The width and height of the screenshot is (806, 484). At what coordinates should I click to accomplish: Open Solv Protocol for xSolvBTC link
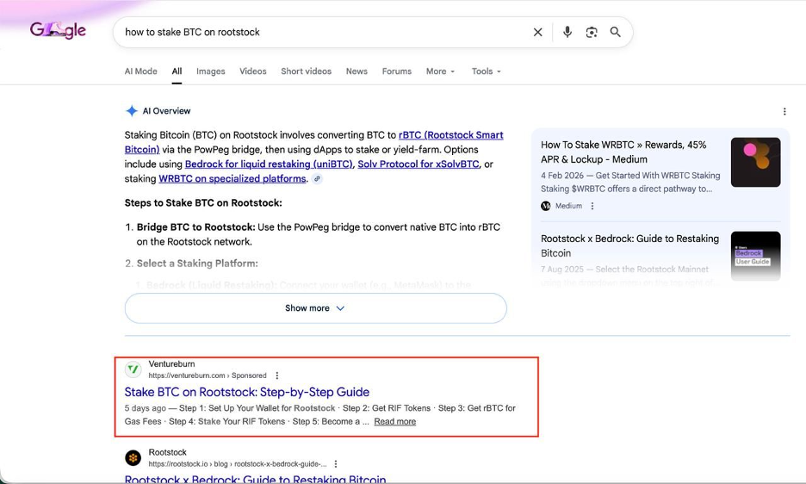tap(418, 164)
